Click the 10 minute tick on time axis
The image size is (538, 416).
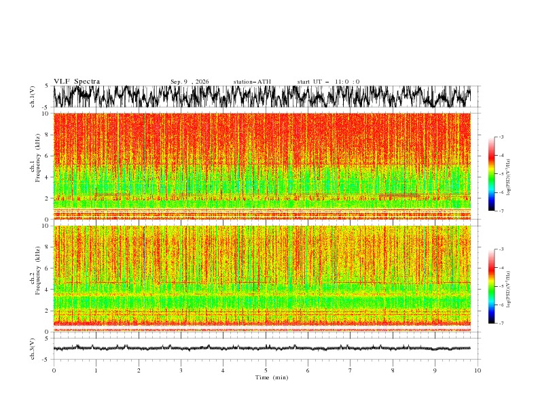point(478,370)
